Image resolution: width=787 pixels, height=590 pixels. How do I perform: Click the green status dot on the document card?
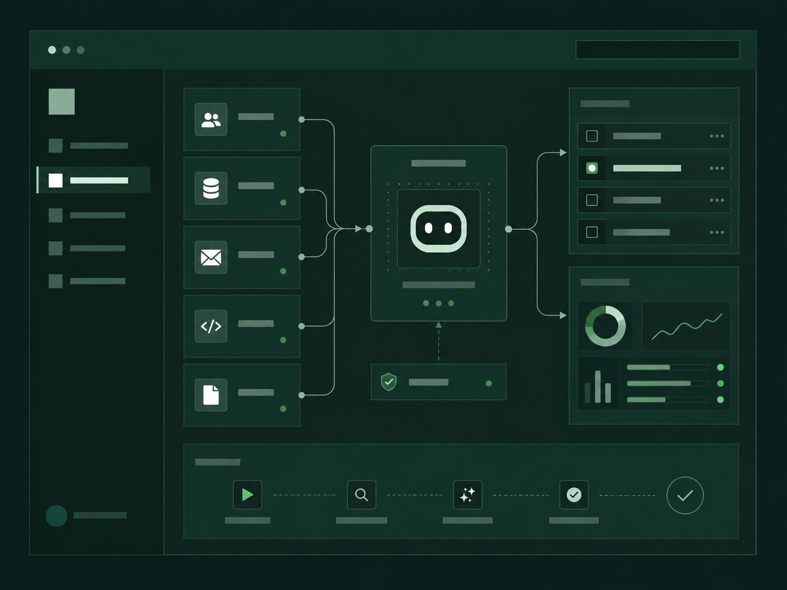tap(283, 409)
